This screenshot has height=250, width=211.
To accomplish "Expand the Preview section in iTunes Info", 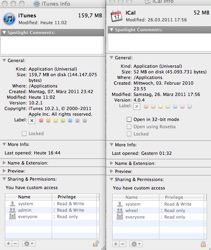I will click(x=4, y=171).
